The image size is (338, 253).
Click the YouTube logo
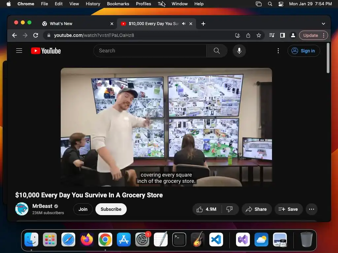[x=46, y=51]
